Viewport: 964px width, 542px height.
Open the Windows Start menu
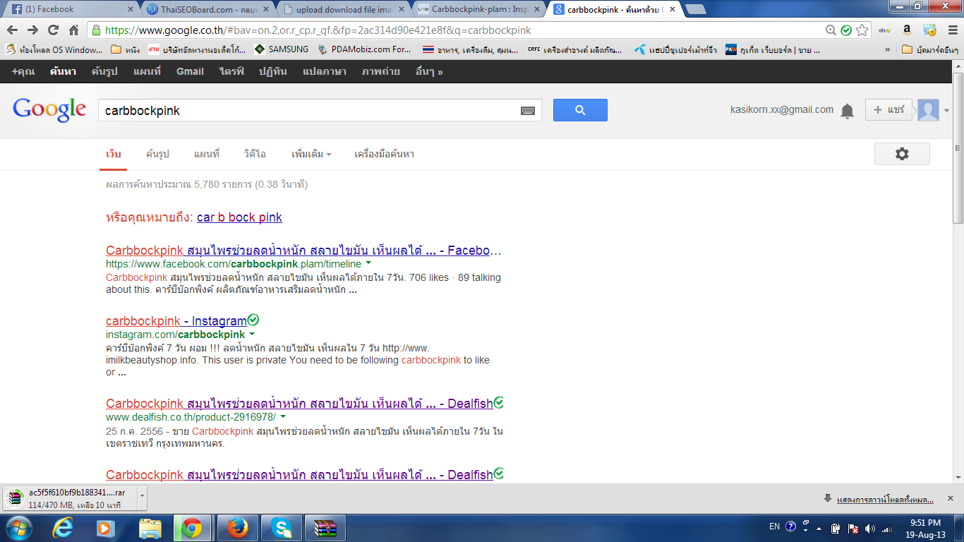(18, 527)
